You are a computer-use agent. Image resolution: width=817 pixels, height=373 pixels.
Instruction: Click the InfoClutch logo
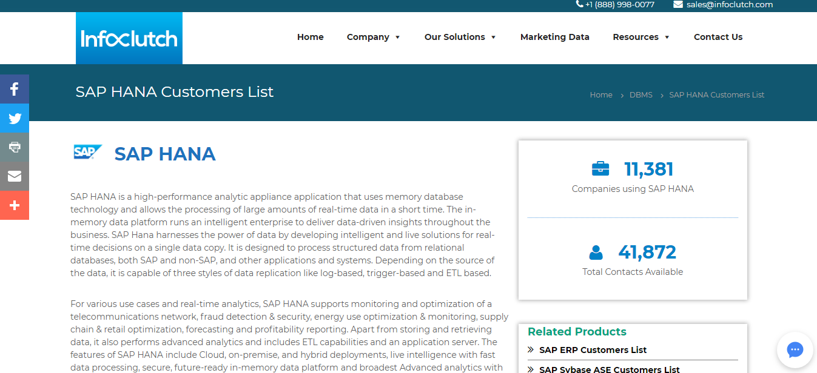point(129,38)
